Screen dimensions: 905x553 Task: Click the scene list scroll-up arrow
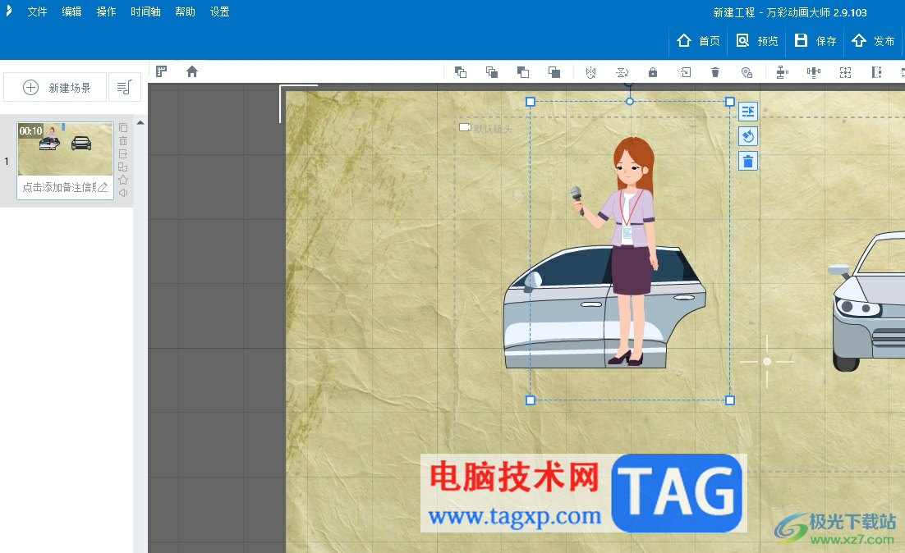140,123
